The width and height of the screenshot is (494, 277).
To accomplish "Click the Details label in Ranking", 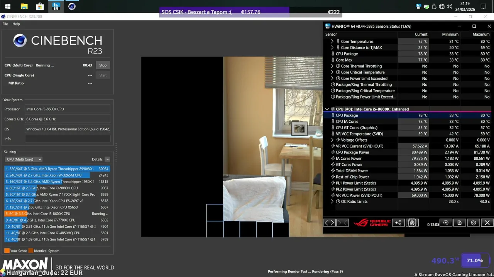I will (x=97, y=159).
